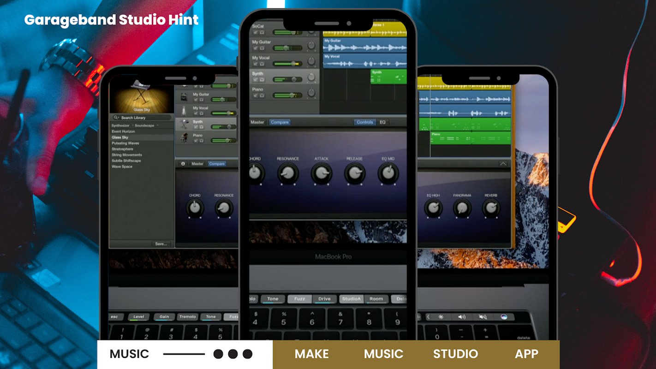Collapse the controls panel chevron in right phone
Image resolution: width=656 pixels, height=369 pixels.
503,164
